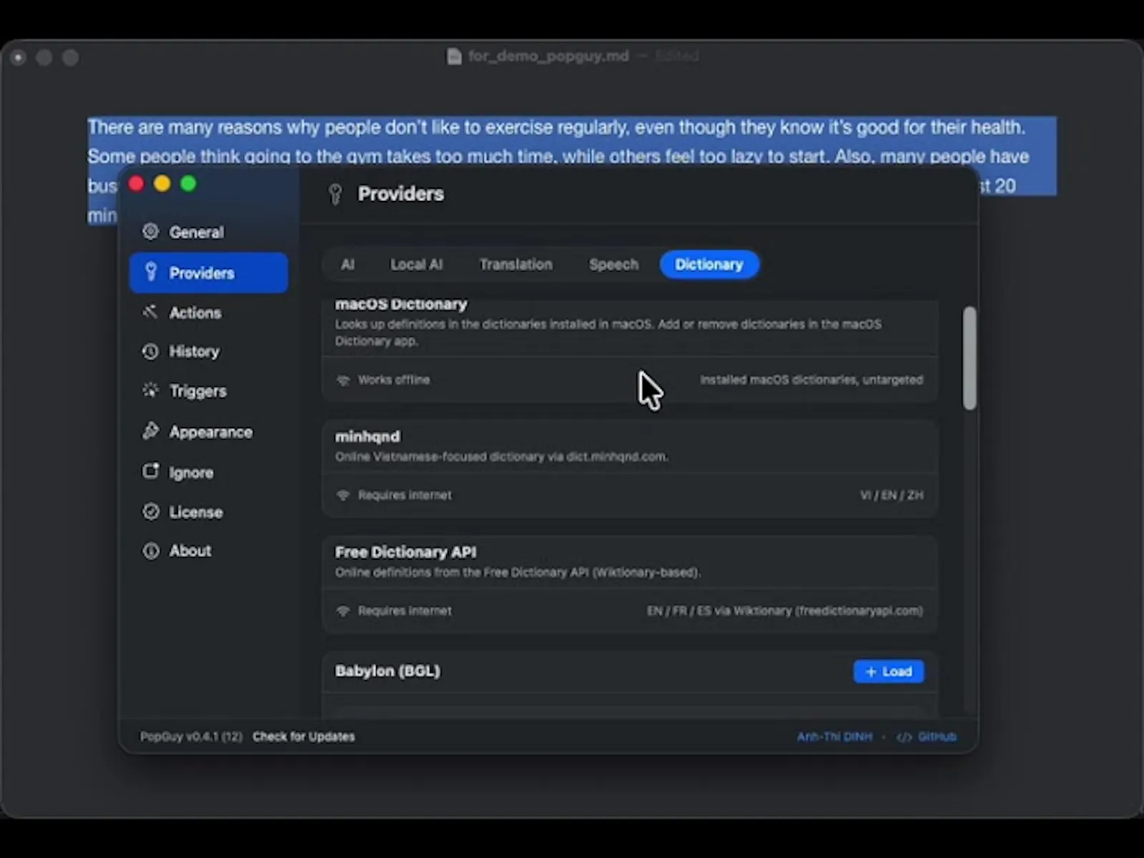
Task: Click the wifi icon beside Works offline
Action: [343, 380]
